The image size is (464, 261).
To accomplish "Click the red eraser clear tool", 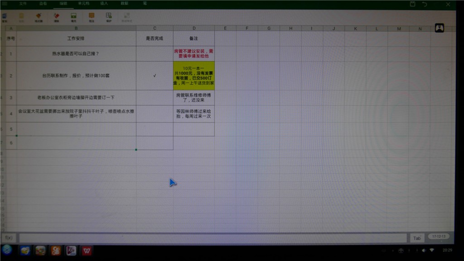I will pos(57,17).
